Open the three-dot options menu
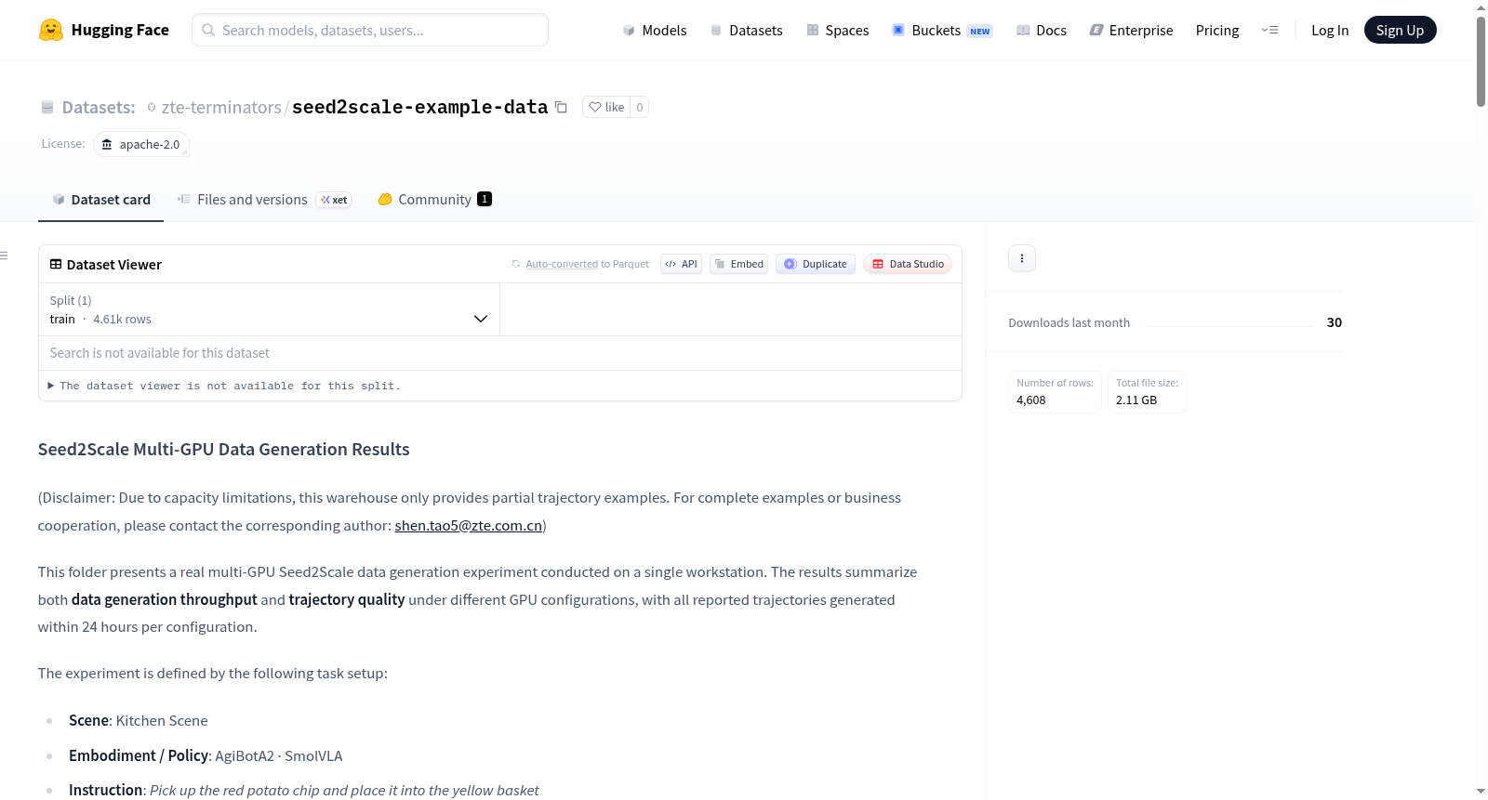The width and height of the screenshot is (1488, 800). click(1022, 258)
